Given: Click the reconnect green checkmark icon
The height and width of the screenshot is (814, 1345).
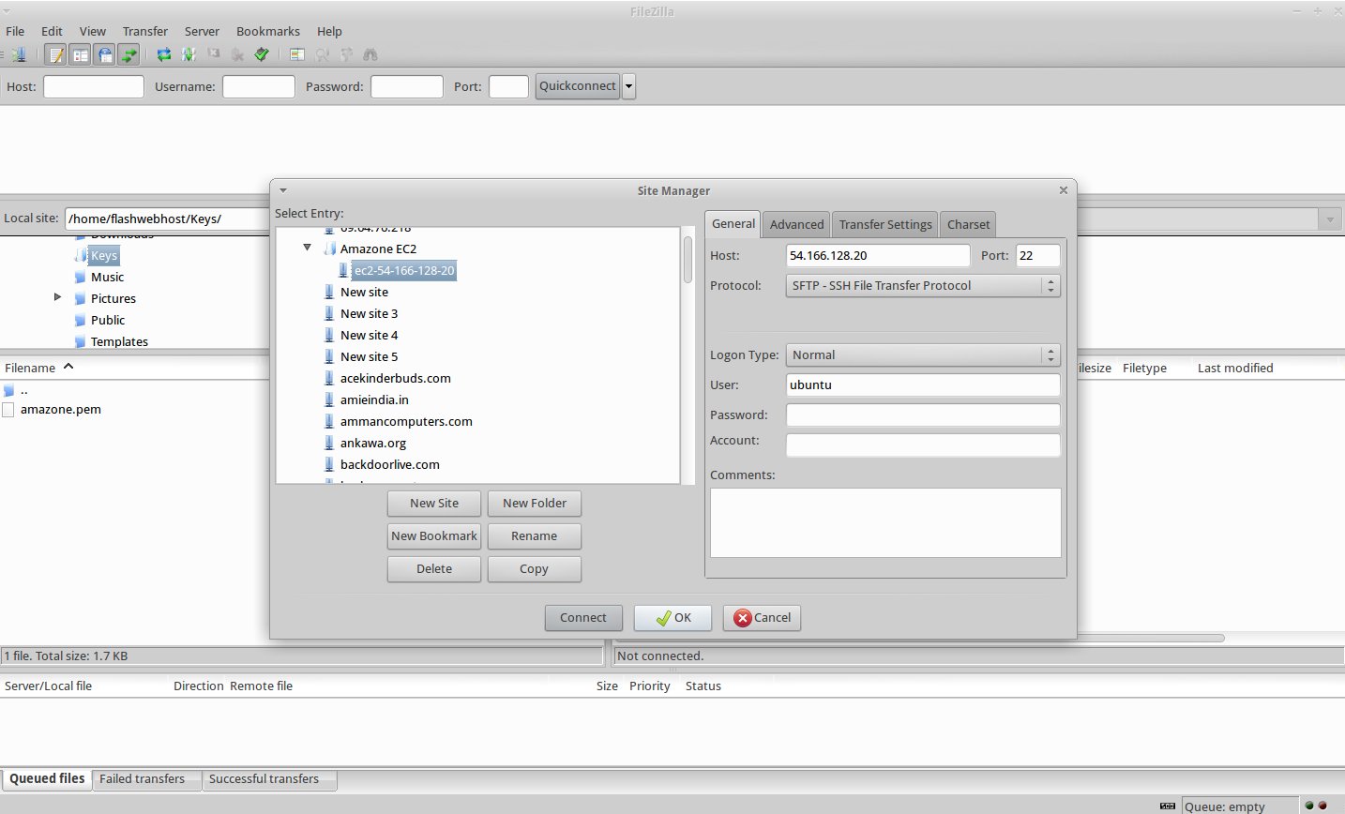Looking at the screenshot, I should click(x=263, y=54).
